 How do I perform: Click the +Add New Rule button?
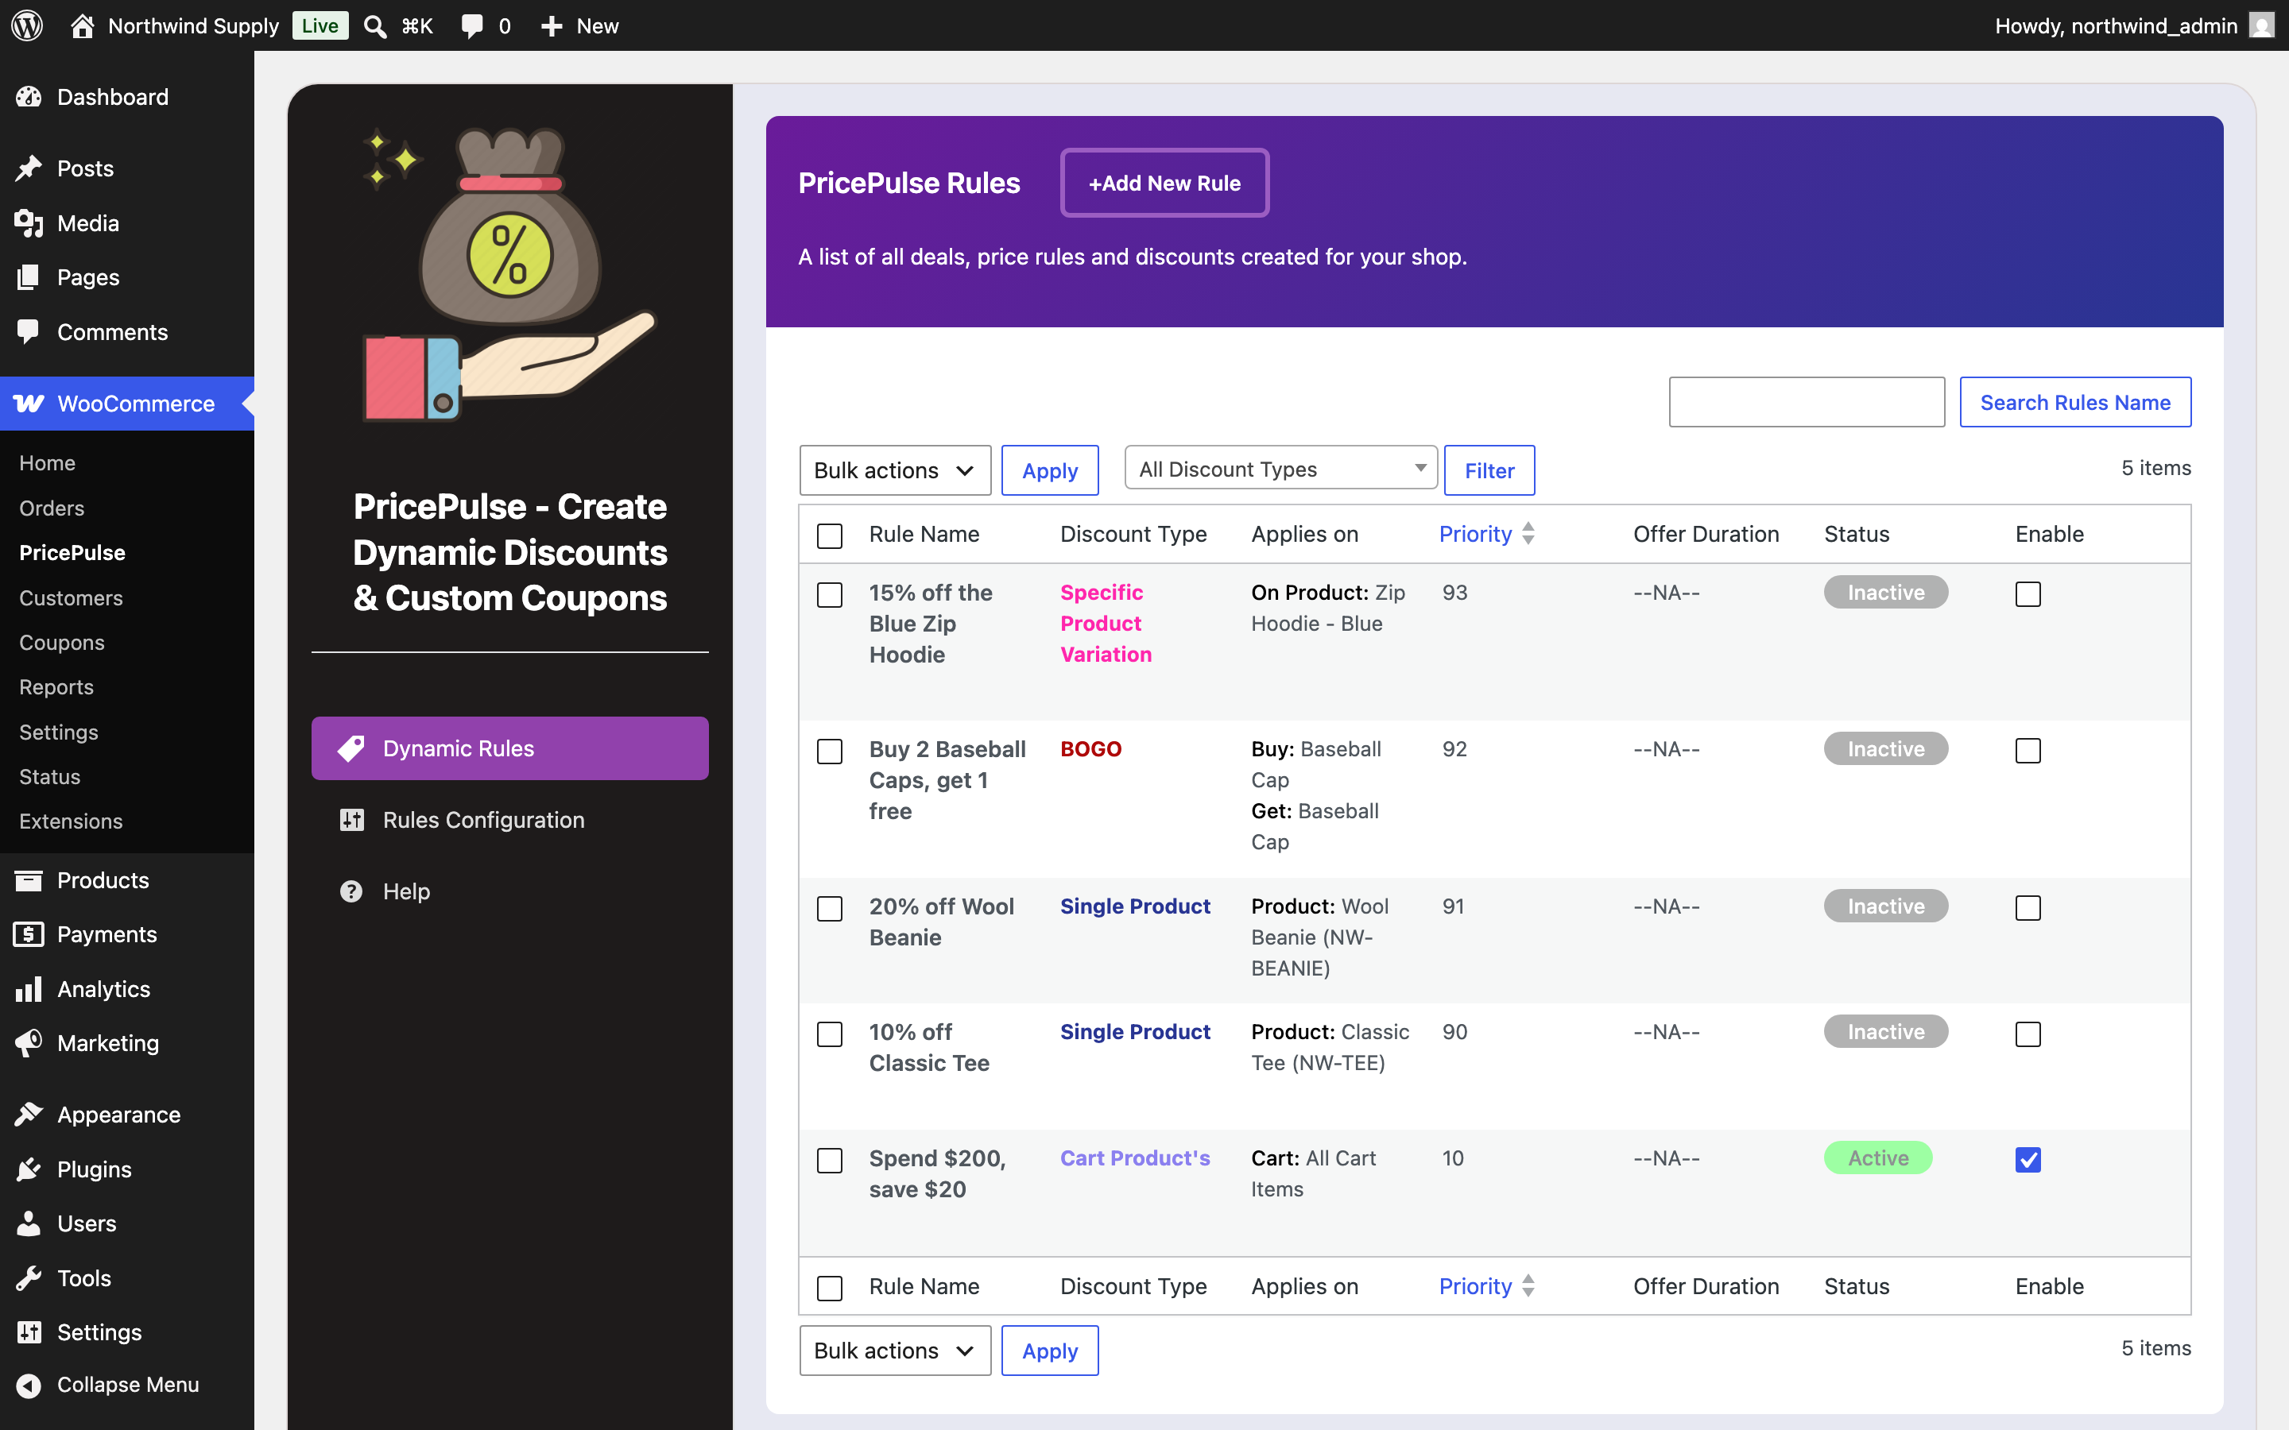coord(1164,183)
